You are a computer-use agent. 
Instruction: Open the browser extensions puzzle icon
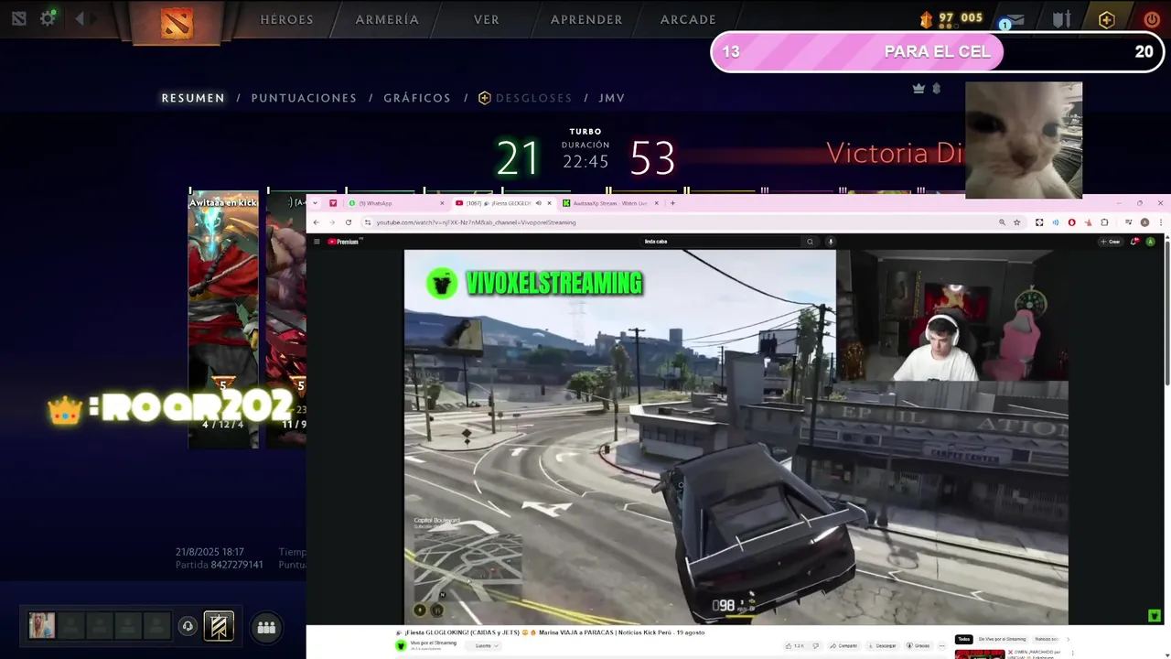click(x=1104, y=222)
